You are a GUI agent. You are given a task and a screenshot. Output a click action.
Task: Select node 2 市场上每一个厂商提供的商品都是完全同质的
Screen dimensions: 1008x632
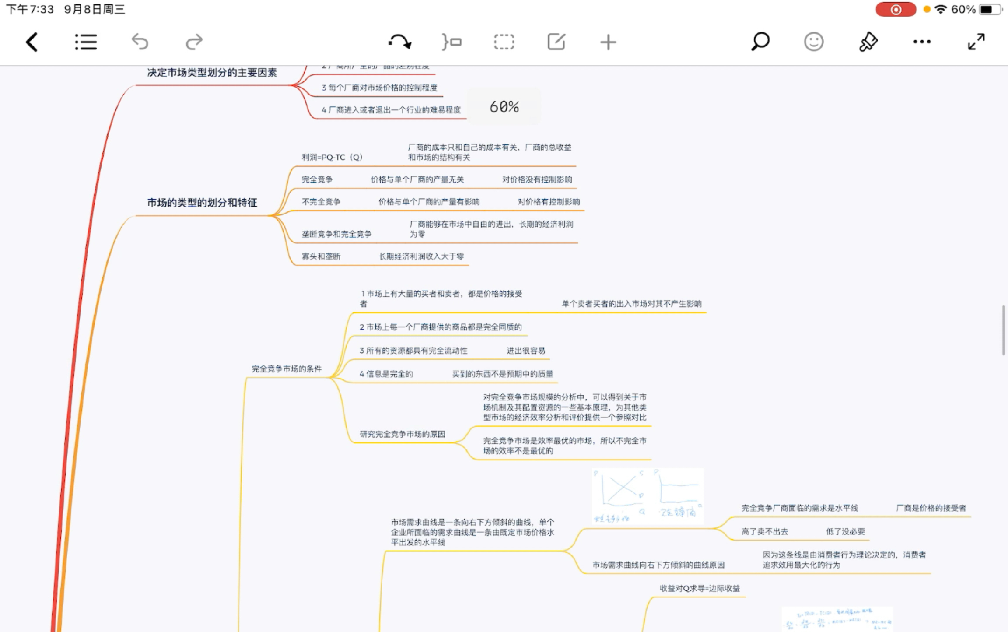point(441,327)
